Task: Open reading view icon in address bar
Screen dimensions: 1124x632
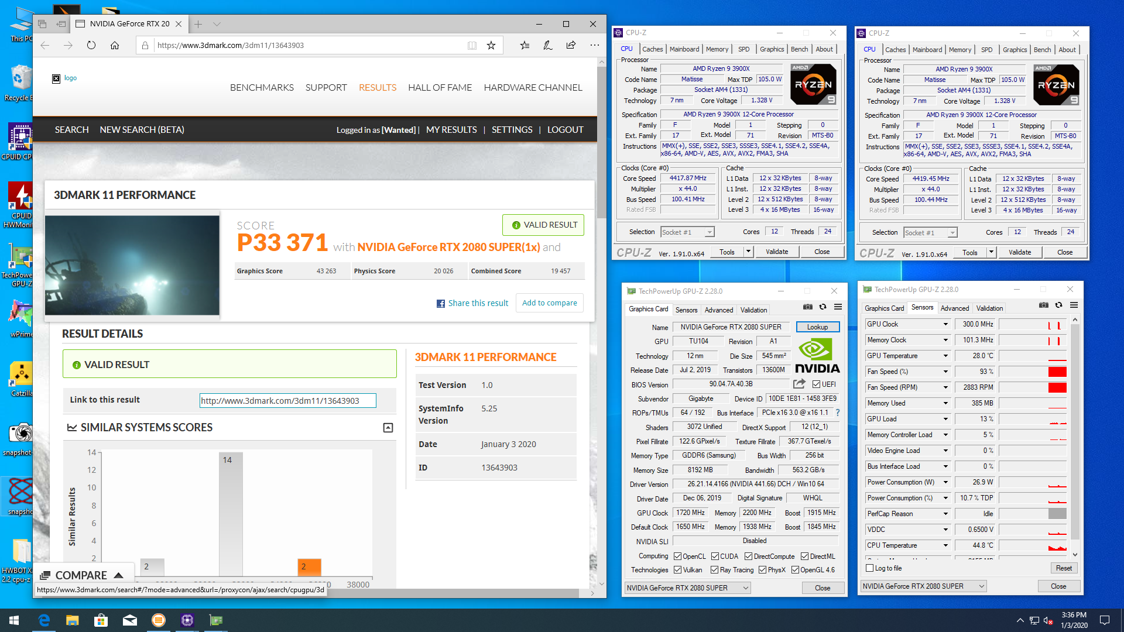Action: 472,45
